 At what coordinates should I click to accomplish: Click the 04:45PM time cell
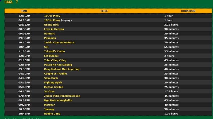coord(24,78)
